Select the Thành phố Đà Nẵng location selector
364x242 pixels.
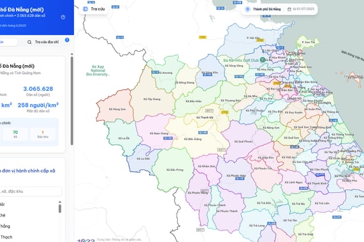[264, 9]
